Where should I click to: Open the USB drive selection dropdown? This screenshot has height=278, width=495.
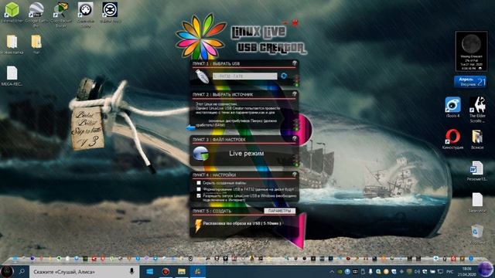coord(244,76)
